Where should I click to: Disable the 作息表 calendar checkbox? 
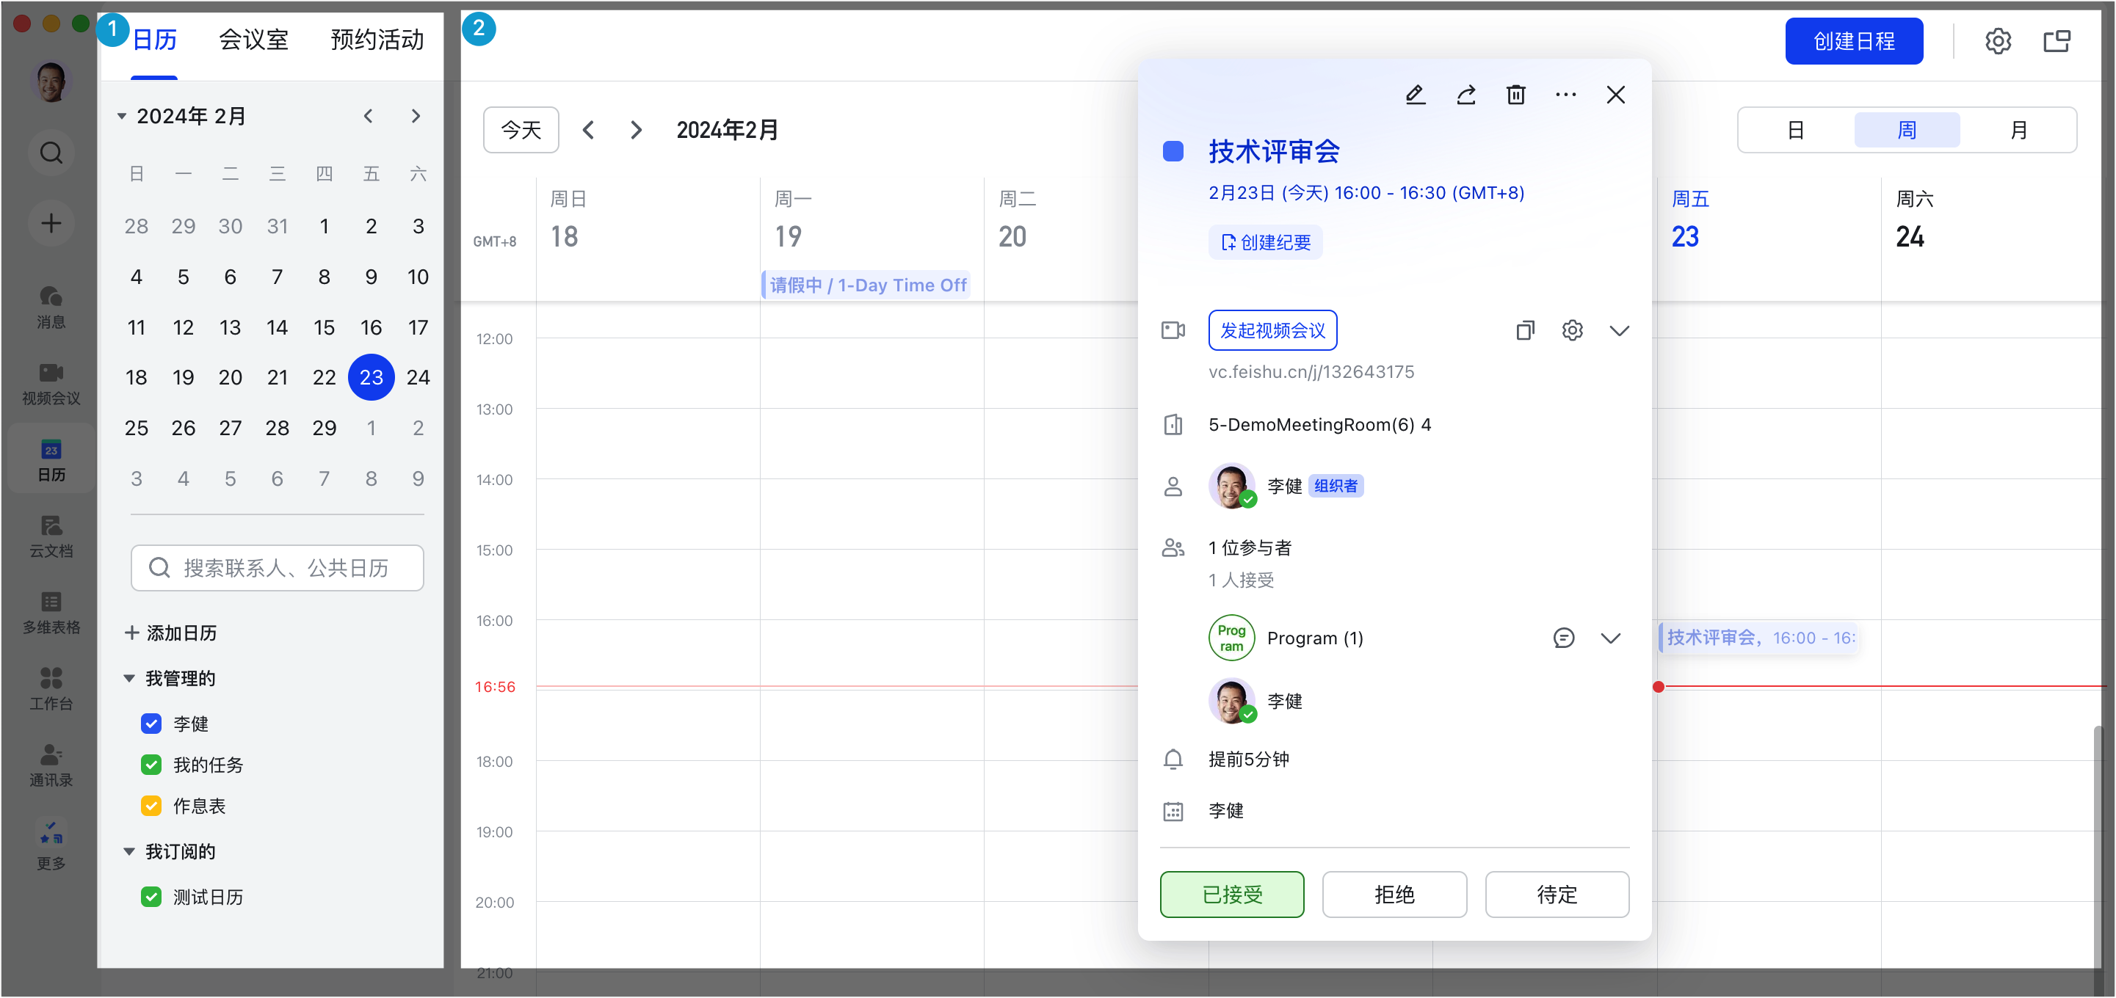(x=151, y=805)
